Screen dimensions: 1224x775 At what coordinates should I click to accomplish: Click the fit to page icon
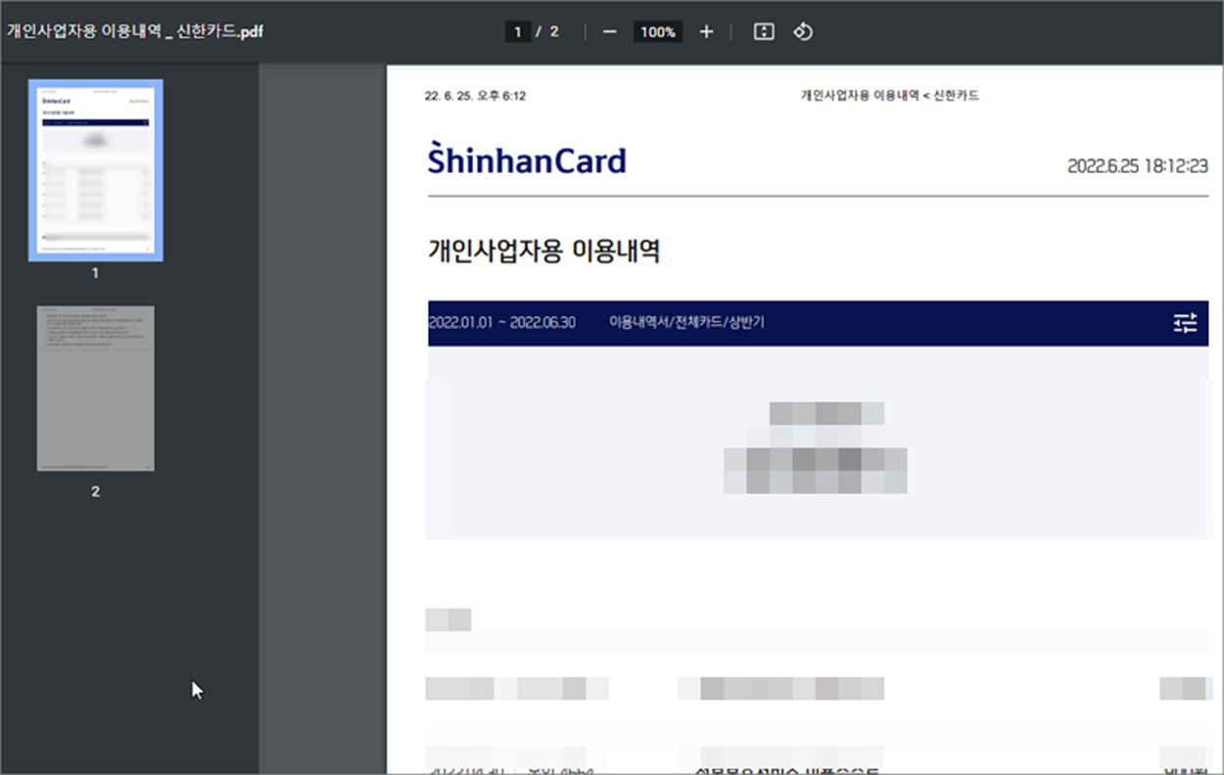tap(764, 31)
